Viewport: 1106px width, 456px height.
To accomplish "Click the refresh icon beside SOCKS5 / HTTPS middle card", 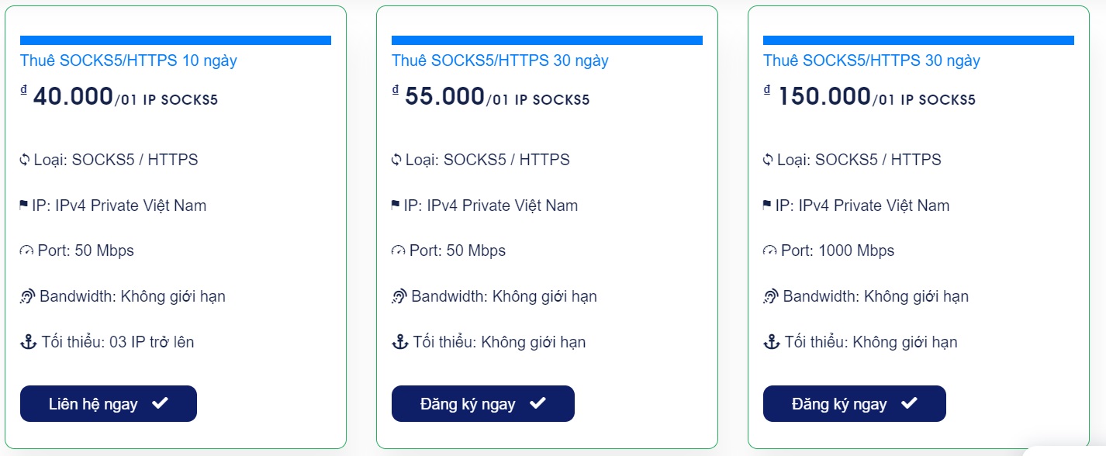I will (x=398, y=160).
